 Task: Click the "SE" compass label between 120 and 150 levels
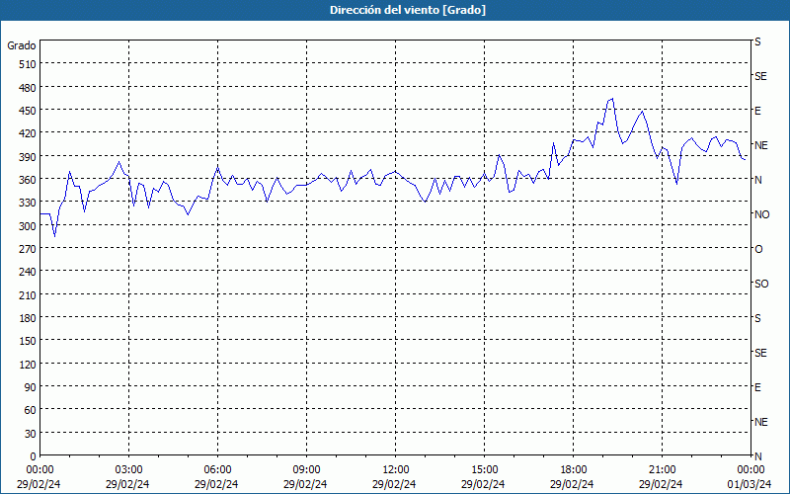(x=760, y=353)
